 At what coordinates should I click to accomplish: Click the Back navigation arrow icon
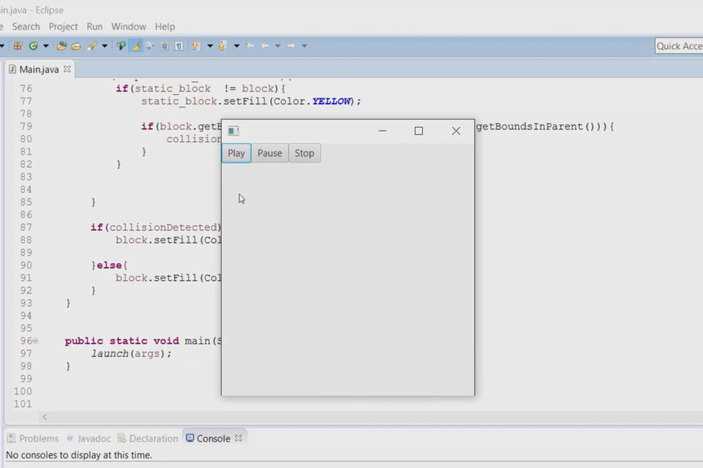click(x=265, y=46)
